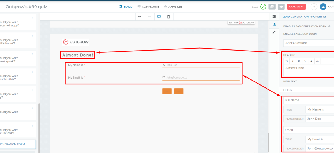Select the pencil edit icon in sidebar
Viewport: 334px width, 153px height.
point(274,32)
